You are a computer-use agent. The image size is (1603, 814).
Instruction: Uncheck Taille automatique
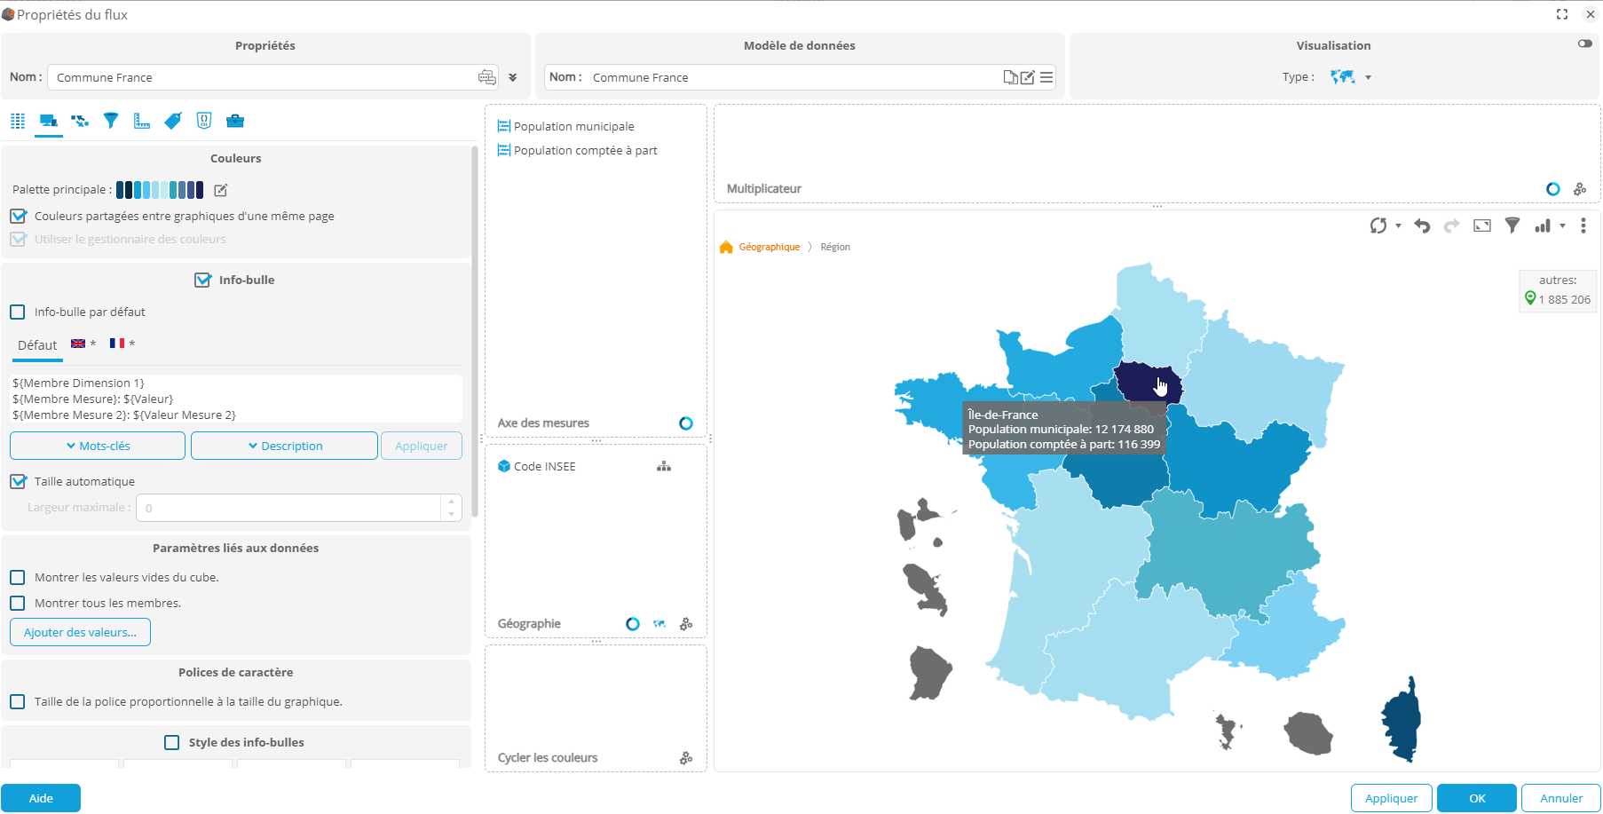pyautogui.click(x=17, y=481)
